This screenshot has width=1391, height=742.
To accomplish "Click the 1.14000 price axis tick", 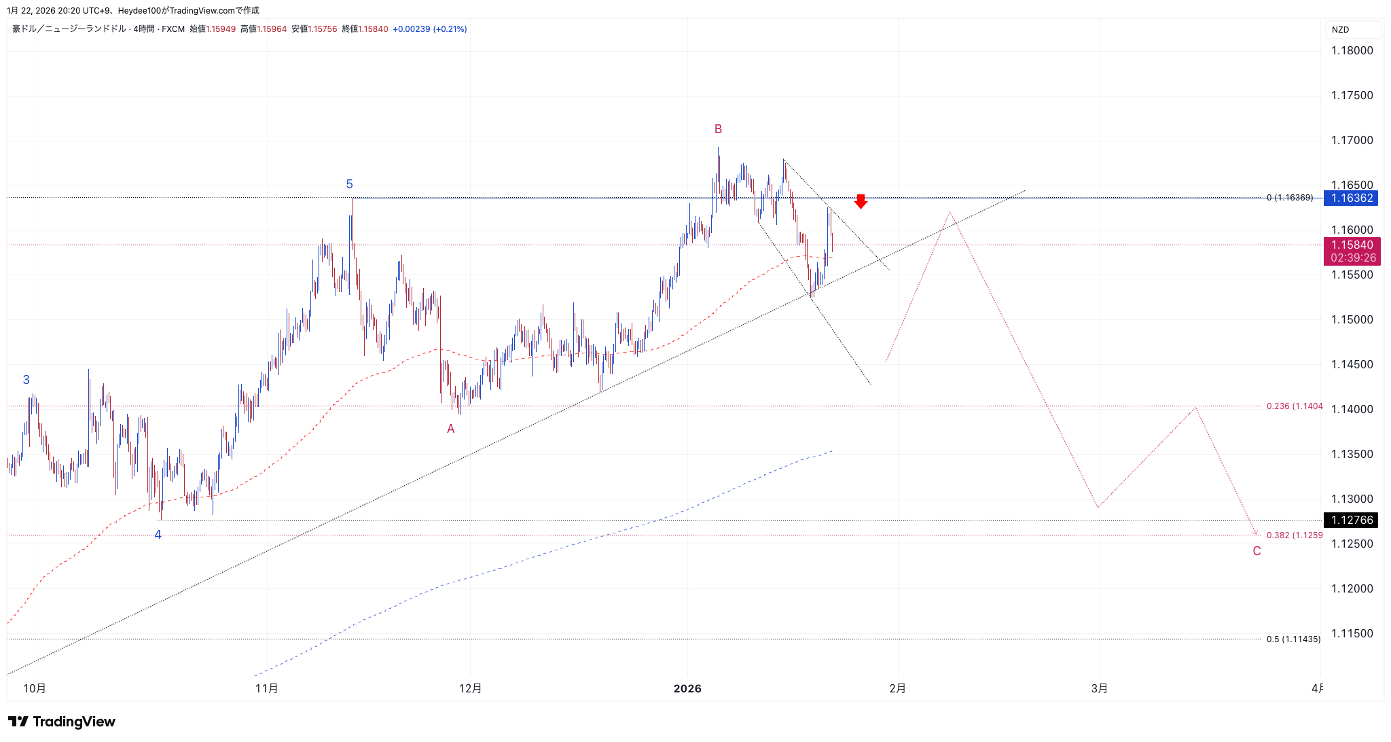I will [x=1352, y=409].
